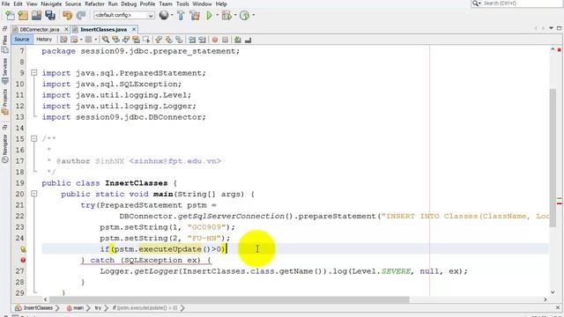Toggle Rectangular Selection in editor toolbar
The height and width of the screenshot is (317, 564).
click(x=146, y=40)
